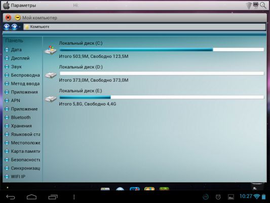Open the search magnifier icon
This screenshot has height=203, width=270.
point(263,6)
